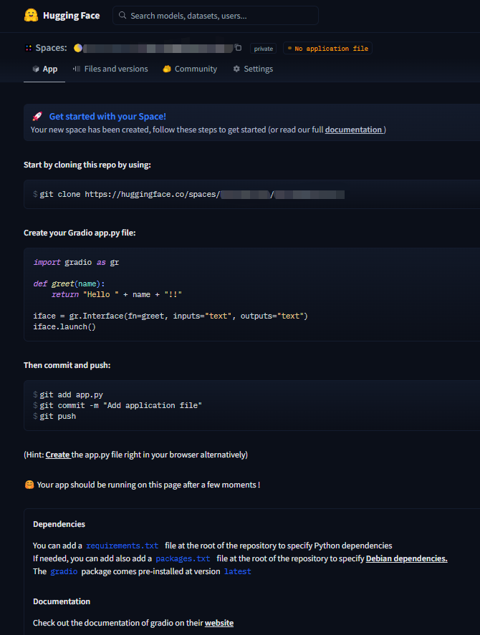Click the Community tab emoji icon
Viewport: 480px width, 635px height.
[167, 69]
